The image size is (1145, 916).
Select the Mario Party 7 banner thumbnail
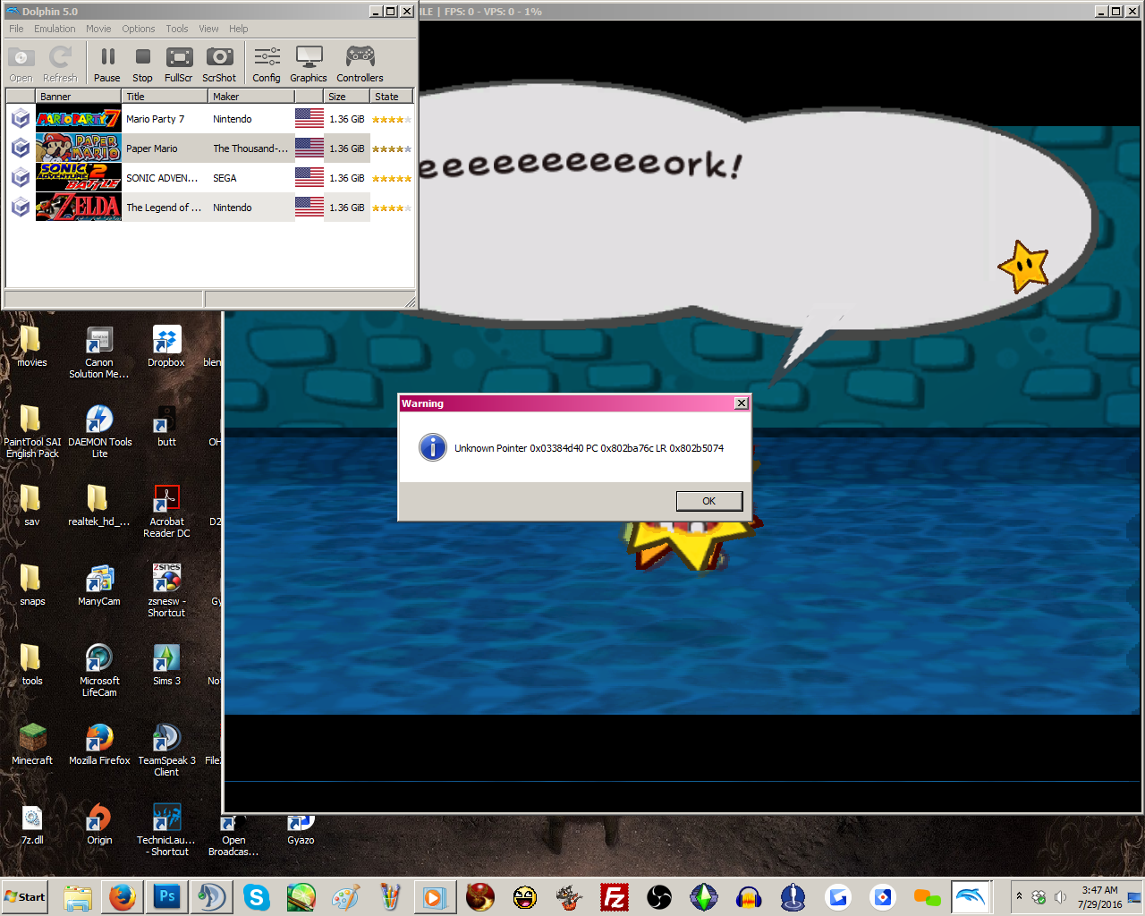click(79, 119)
